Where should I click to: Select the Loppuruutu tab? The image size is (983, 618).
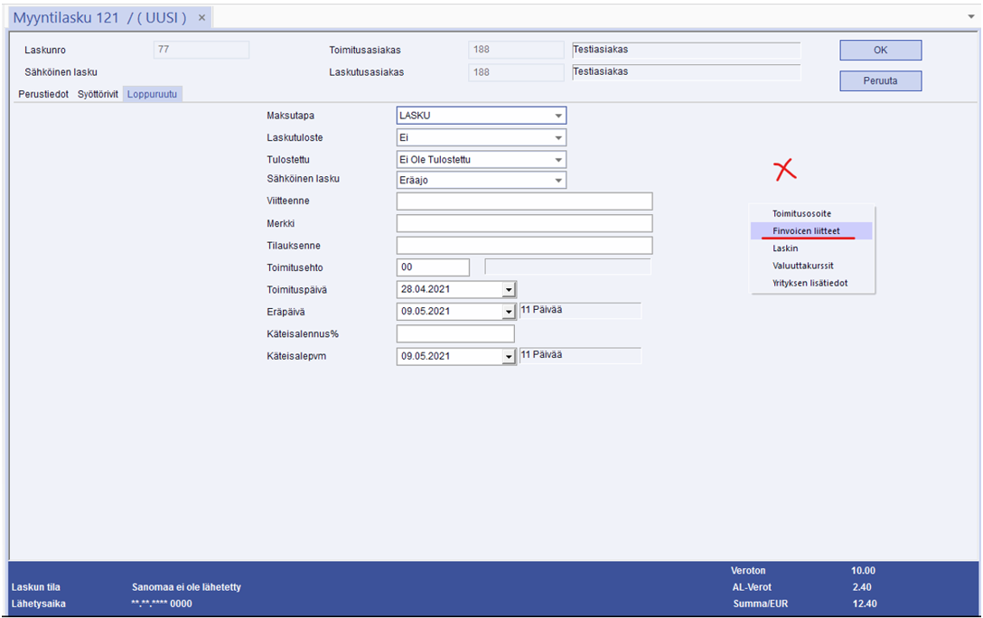point(153,94)
